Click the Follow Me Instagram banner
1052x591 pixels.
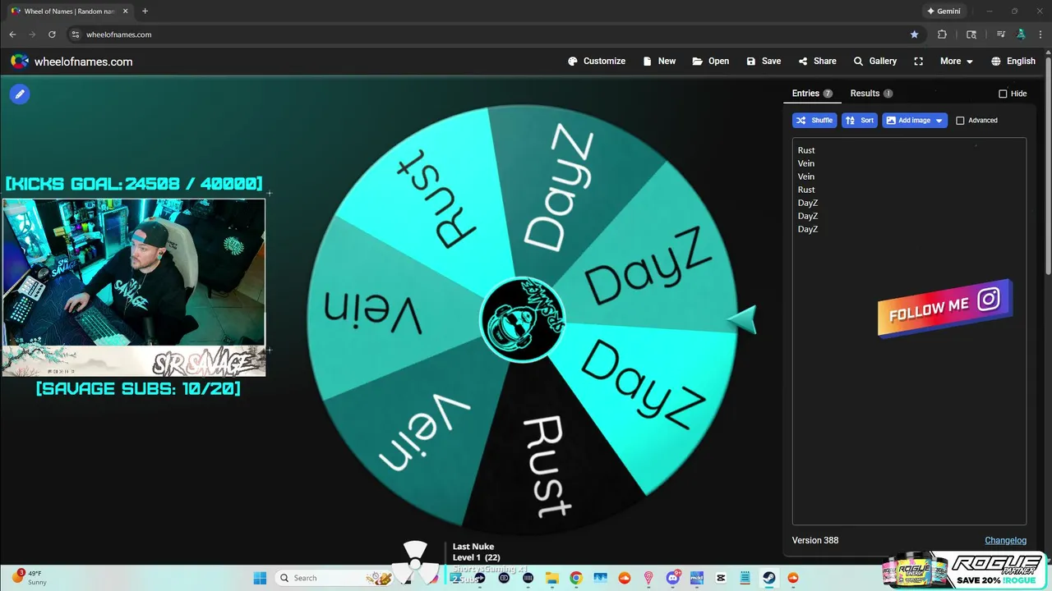944,307
